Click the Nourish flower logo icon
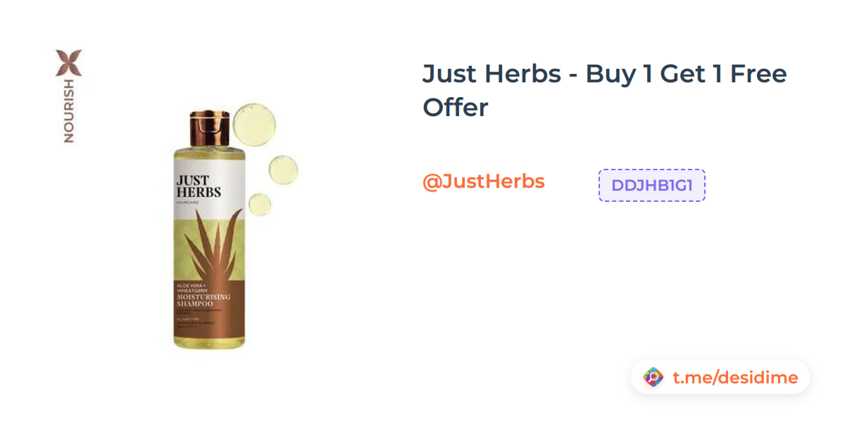 pyautogui.click(x=69, y=63)
